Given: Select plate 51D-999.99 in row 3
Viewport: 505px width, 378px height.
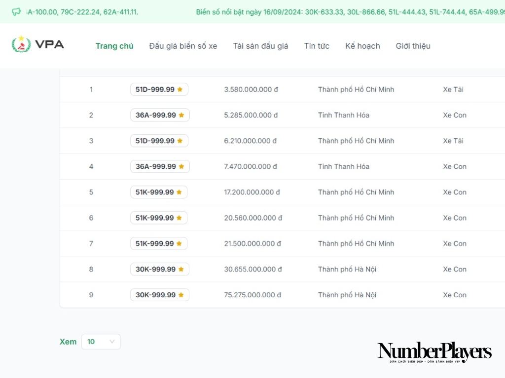Looking at the screenshot, I should (155, 141).
